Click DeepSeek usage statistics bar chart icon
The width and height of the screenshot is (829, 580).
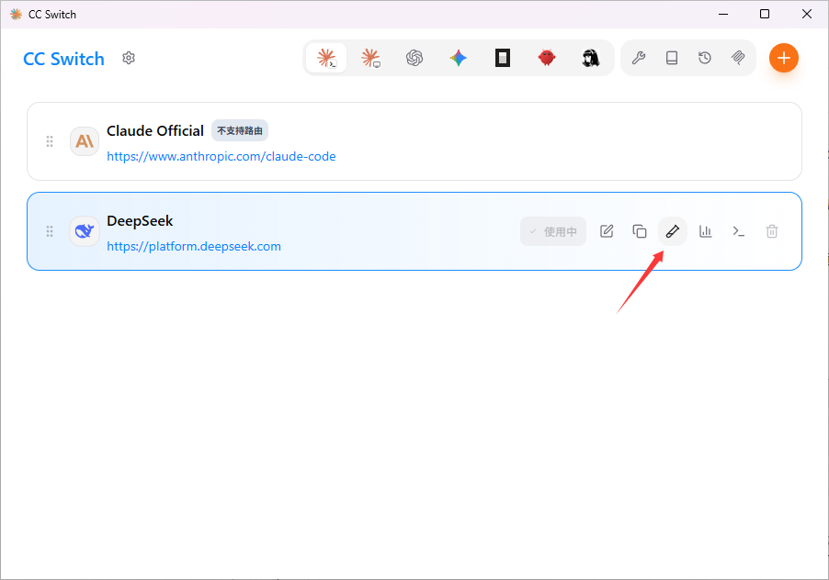(x=705, y=231)
